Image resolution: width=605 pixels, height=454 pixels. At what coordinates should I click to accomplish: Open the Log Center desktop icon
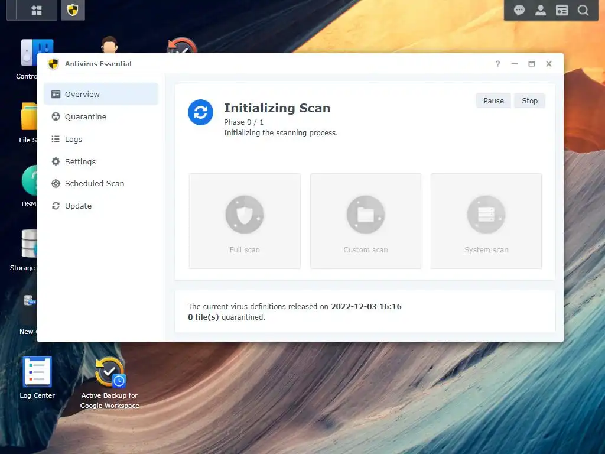click(37, 378)
